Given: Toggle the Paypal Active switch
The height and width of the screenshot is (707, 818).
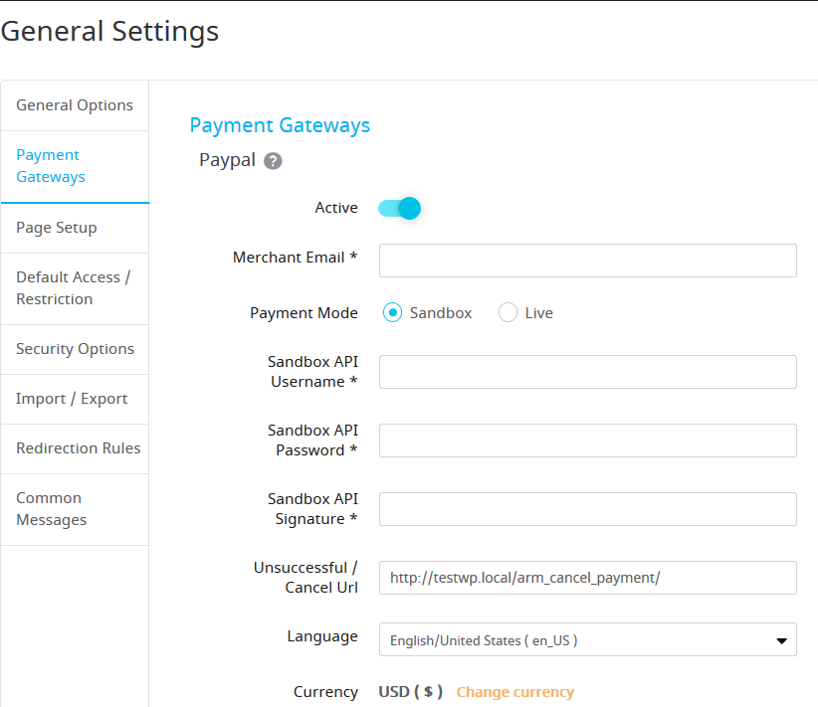Looking at the screenshot, I should [400, 209].
